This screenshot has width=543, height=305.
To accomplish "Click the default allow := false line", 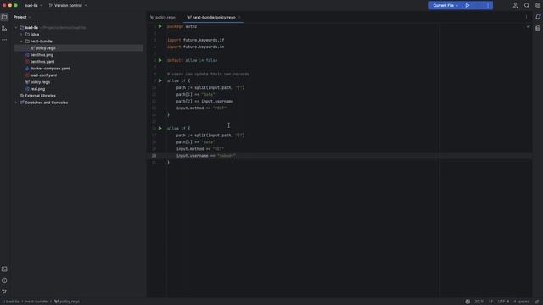I will click(x=193, y=60).
